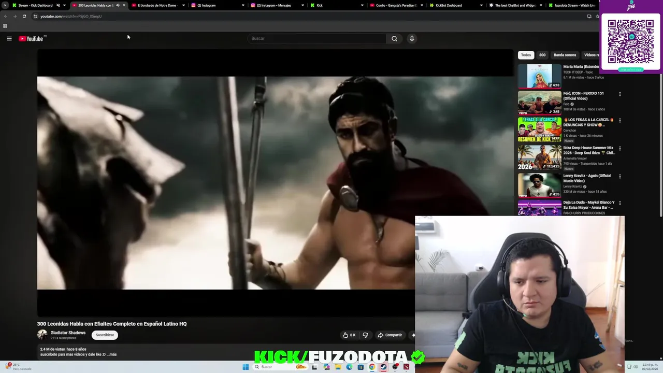Click the search magnifier button

[x=394, y=38]
